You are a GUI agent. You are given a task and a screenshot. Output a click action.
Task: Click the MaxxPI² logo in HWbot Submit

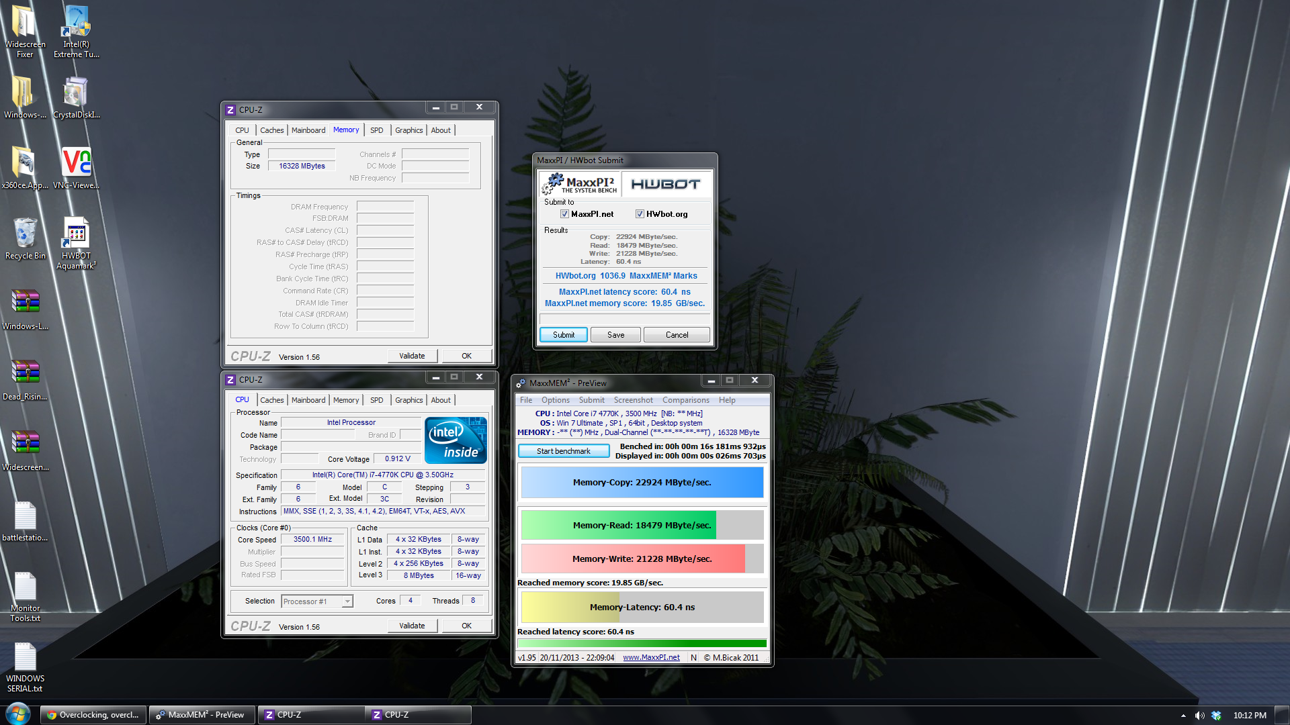coord(580,183)
